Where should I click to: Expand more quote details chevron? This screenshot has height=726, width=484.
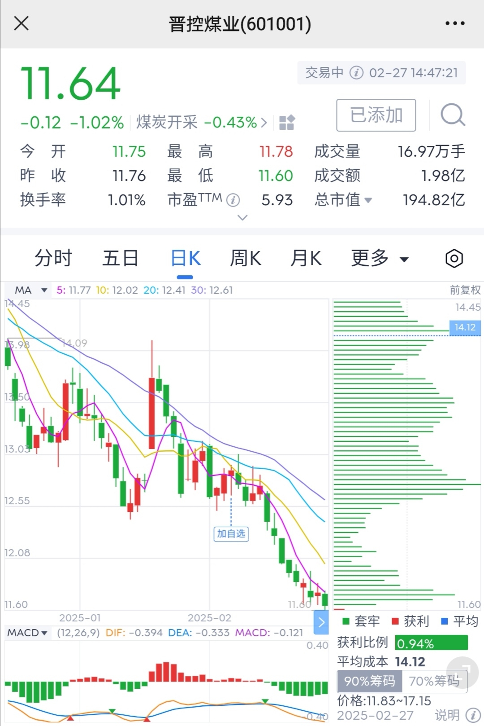point(242,218)
